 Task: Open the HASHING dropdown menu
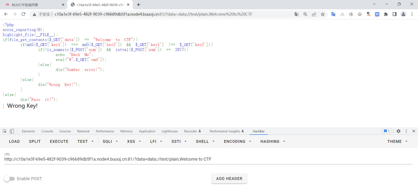pyautogui.click(x=272, y=141)
